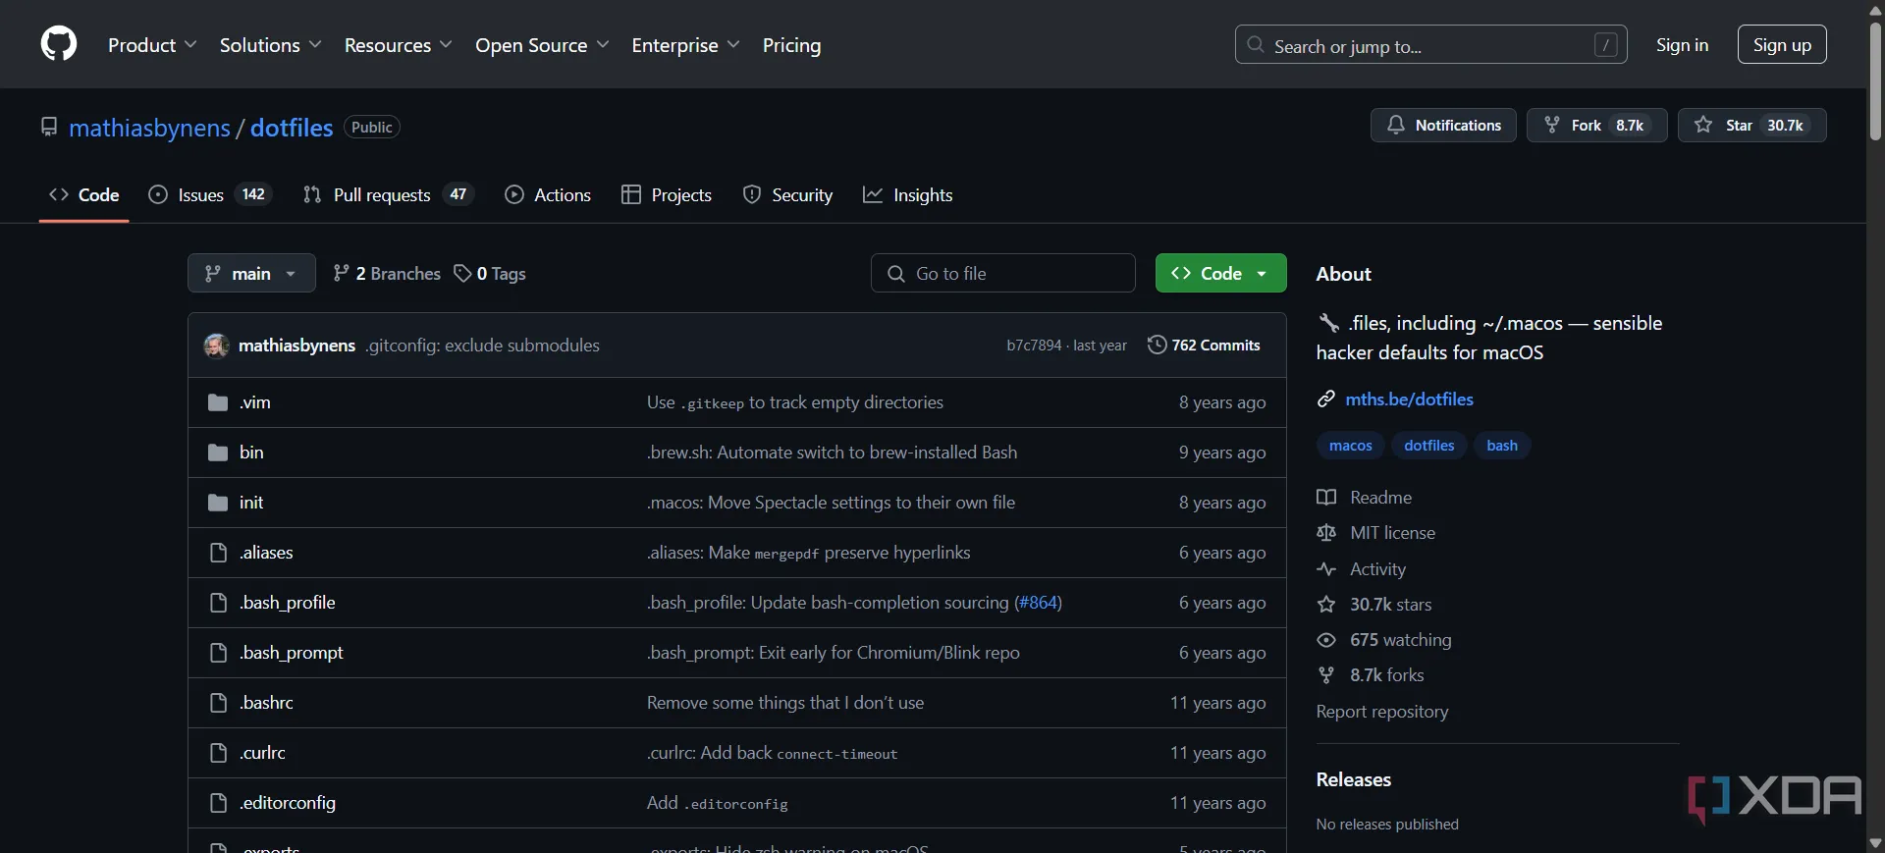
Task: Click the Sign up button
Action: 1782,45
